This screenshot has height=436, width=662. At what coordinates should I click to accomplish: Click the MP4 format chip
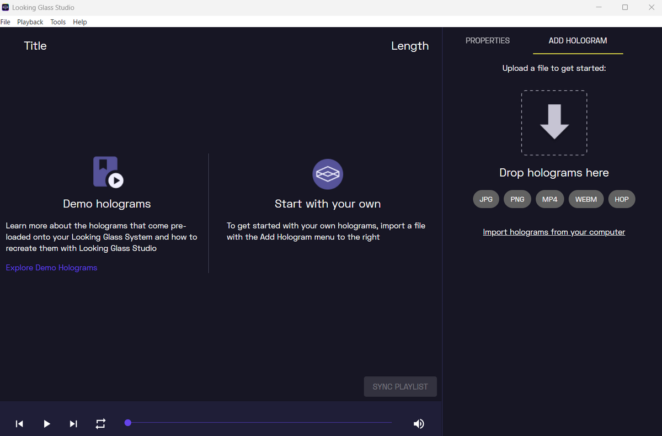tap(550, 199)
